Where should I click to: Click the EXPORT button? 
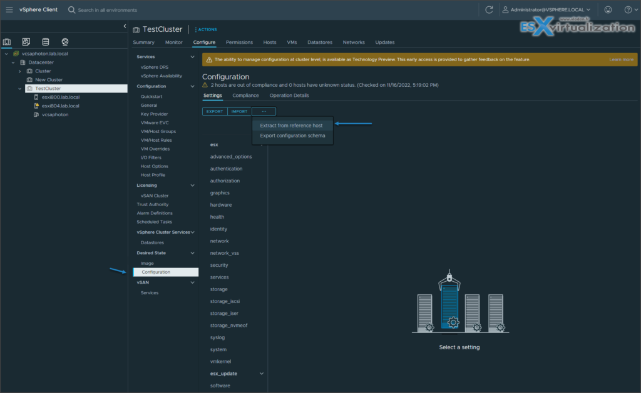(x=215, y=111)
